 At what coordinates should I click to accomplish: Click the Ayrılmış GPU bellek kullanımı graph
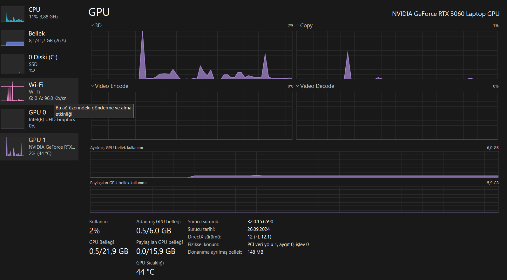[x=294, y=164]
